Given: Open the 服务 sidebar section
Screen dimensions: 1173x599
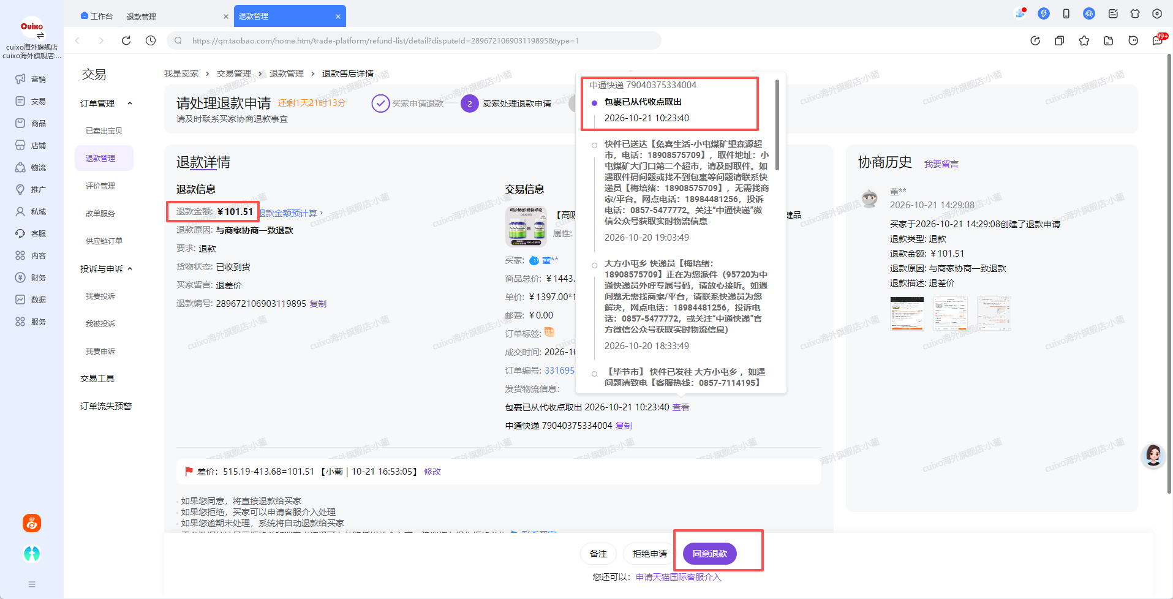Looking at the screenshot, I should (31, 322).
